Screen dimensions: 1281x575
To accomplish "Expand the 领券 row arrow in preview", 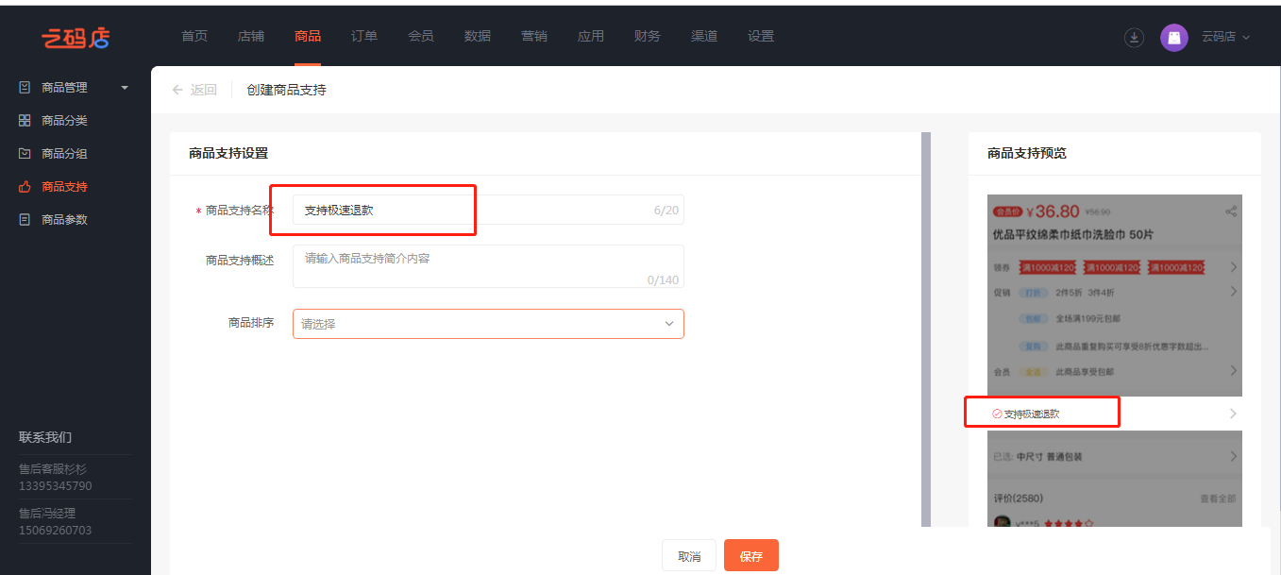I will click(1233, 267).
